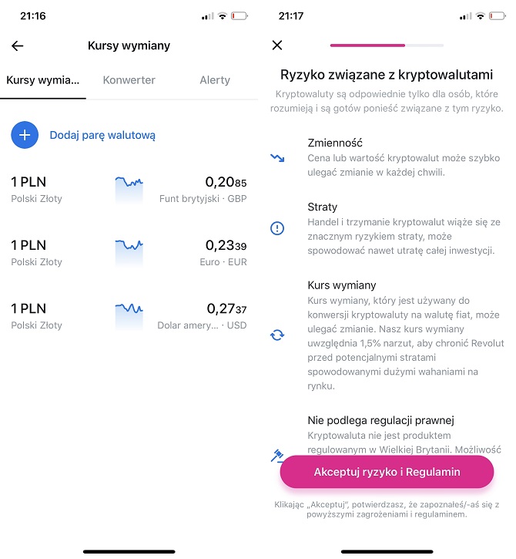Image resolution: width=516 pixels, height=559 pixels.
Task: Tap the back arrow on Kursy wymiany
Action: click(x=17, y=45)
